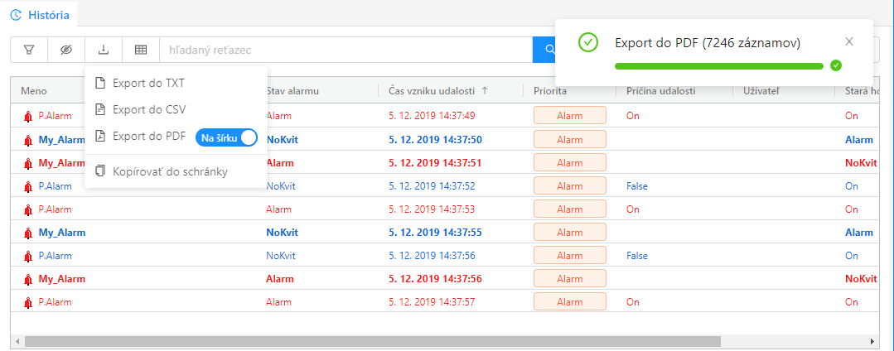Select Export do TXT
The height and width of the screenshot is (351, 894).
click(148, 83)
